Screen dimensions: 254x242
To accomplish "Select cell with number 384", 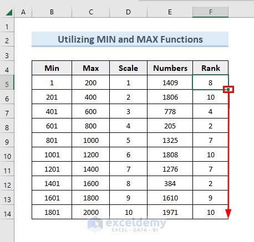I will [x=170, y=183].
